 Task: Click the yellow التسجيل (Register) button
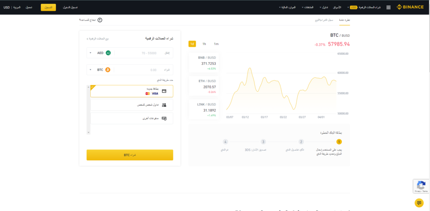click(48, 8)
